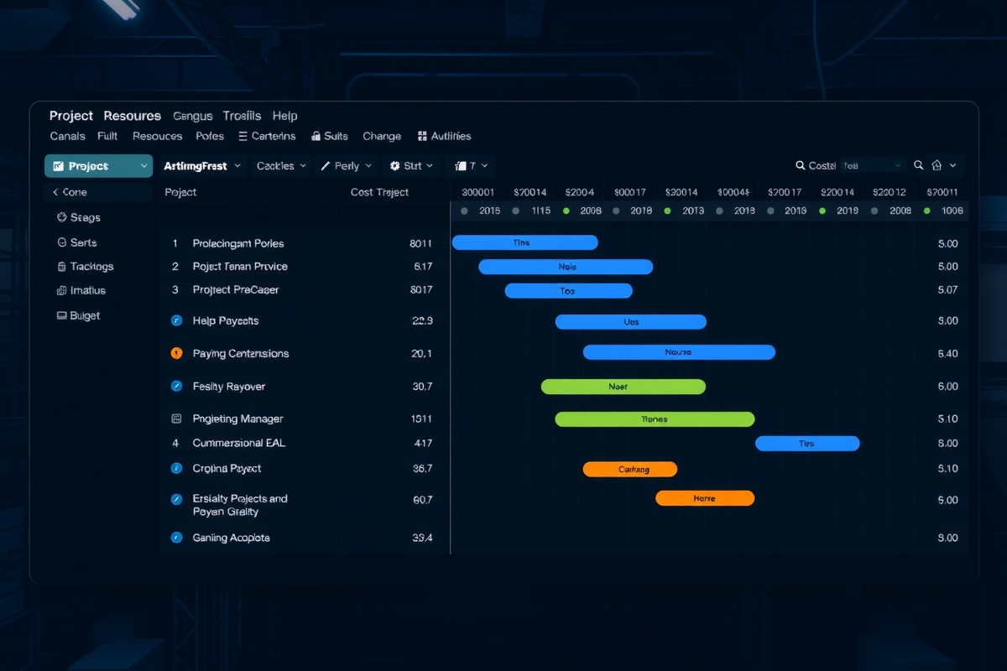
Task: Go back using the Cone link
Action: tap(70, 192)
